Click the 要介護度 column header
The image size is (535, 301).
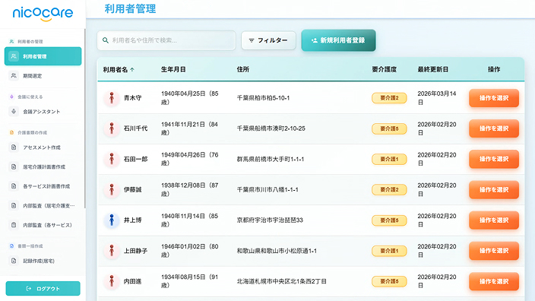coord(385,69)
